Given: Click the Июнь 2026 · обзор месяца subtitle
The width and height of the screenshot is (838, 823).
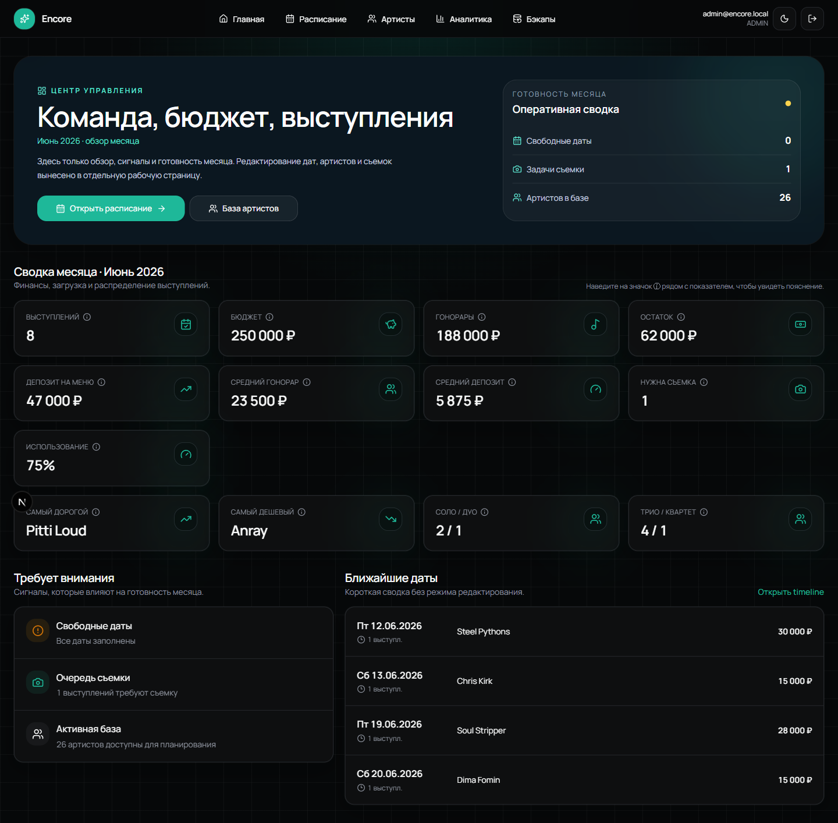Looking at the screenshot, I should click(x=88, y=141).
